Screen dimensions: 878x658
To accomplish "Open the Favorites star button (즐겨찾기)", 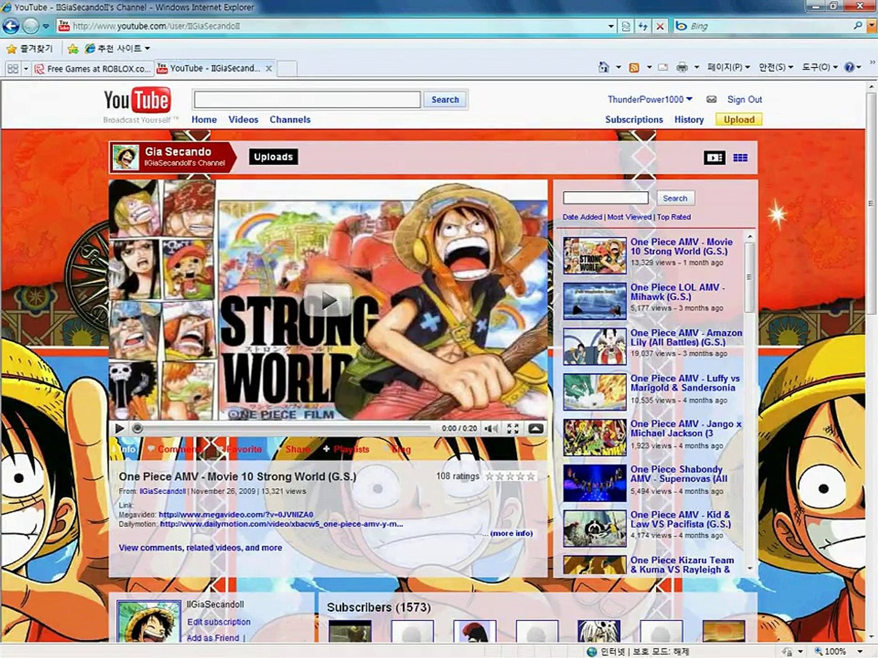I will tap(30, 49).
